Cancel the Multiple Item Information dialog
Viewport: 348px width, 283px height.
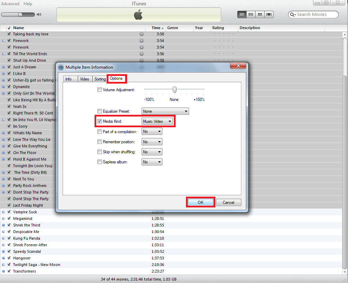pyautogui.click(x=229, y=202)
